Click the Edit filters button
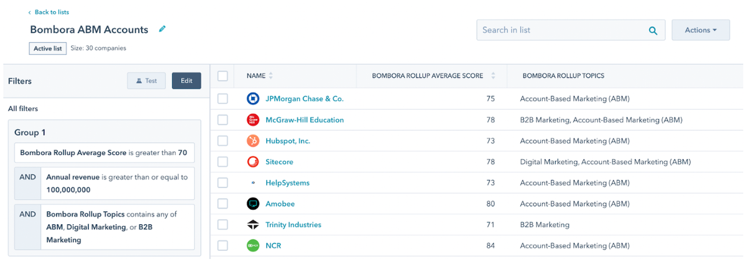 [x=186, y=81]
